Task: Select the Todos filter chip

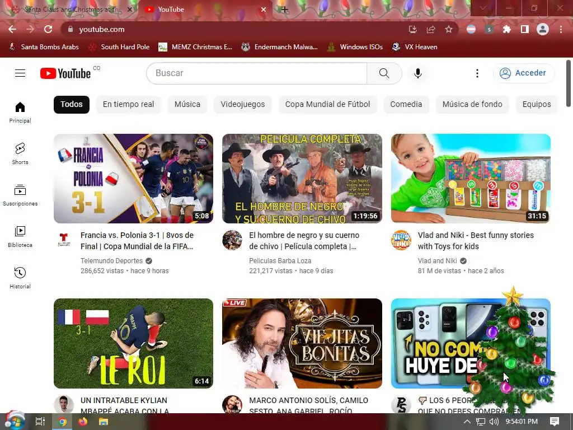Action: point(72,104)
